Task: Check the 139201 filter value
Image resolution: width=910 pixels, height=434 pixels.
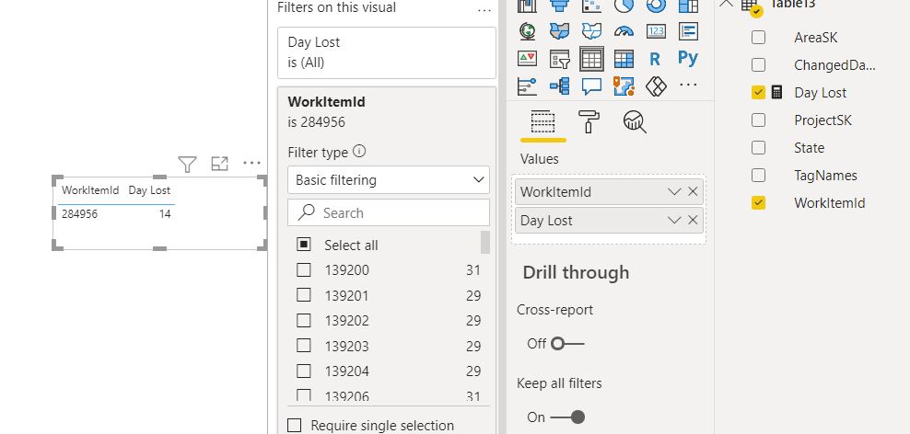Action: click(304, 295)
